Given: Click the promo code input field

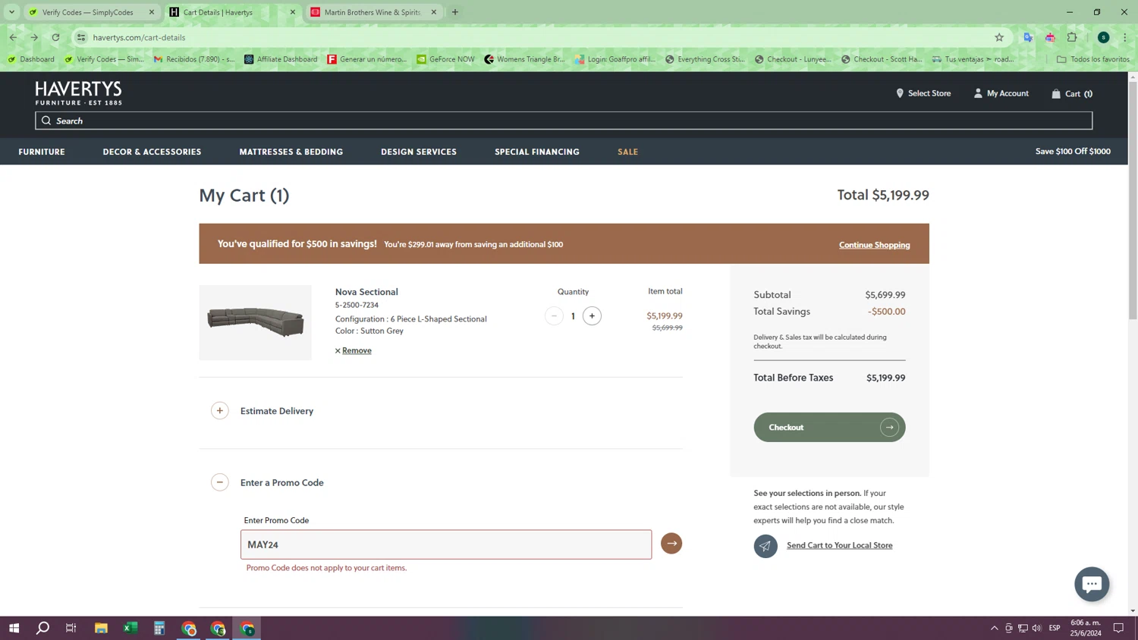Looking at the screenshot, I should 446,544.
